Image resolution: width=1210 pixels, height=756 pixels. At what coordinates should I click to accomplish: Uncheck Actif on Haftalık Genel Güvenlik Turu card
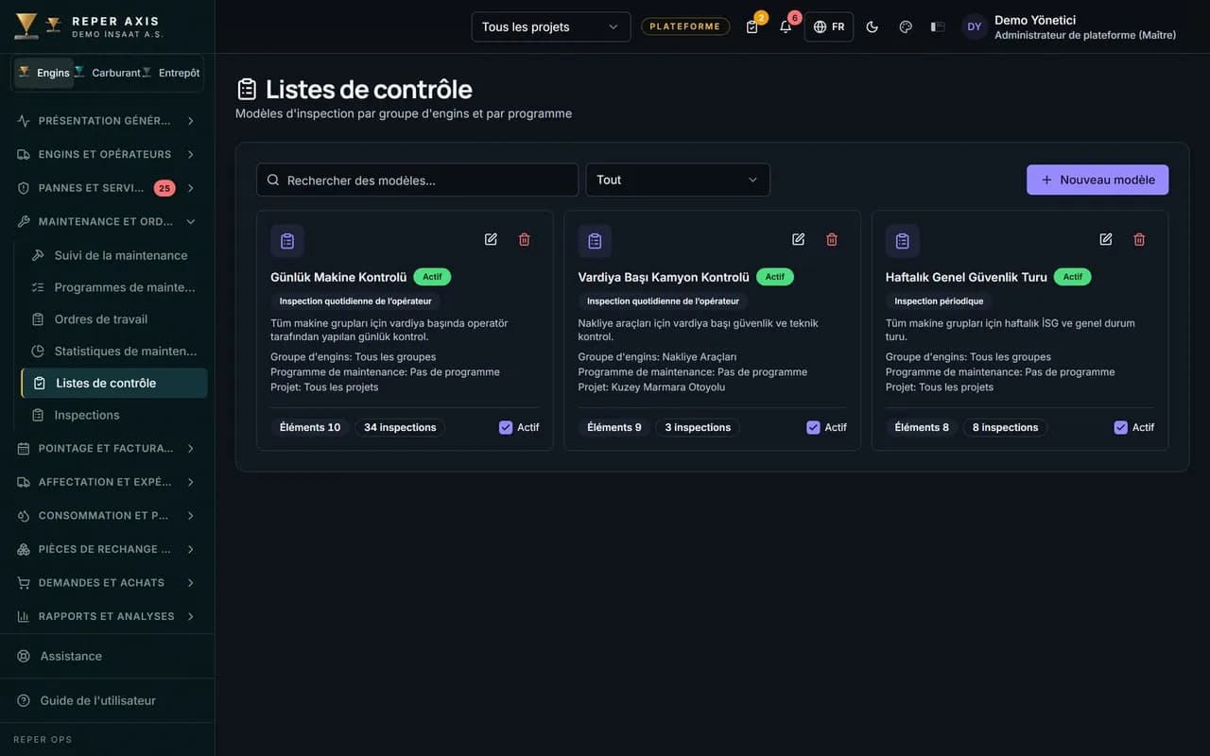click(1121, 427)
